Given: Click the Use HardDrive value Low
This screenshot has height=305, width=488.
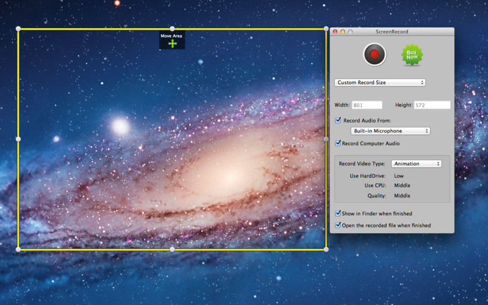Looking at the screenshot, I should click(399, 176).
